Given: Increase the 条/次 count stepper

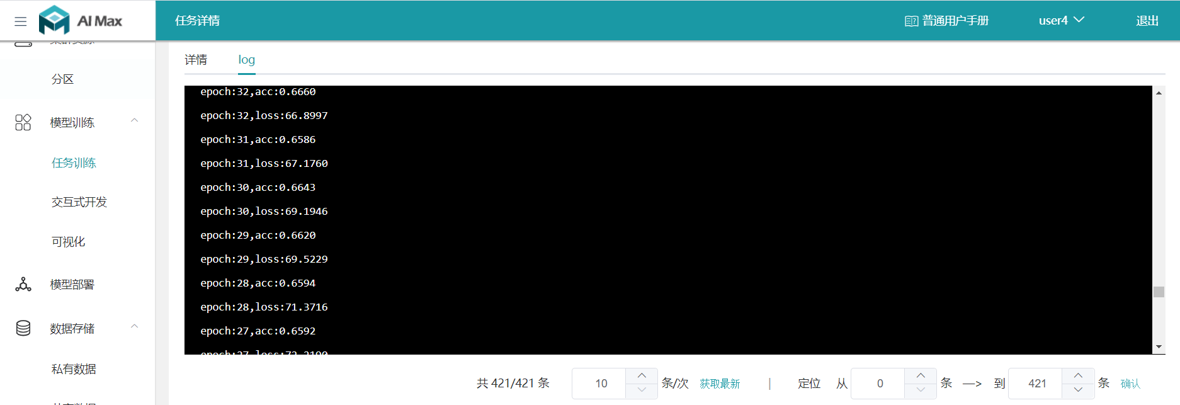Looking at the screenshot, I should 642,375.
